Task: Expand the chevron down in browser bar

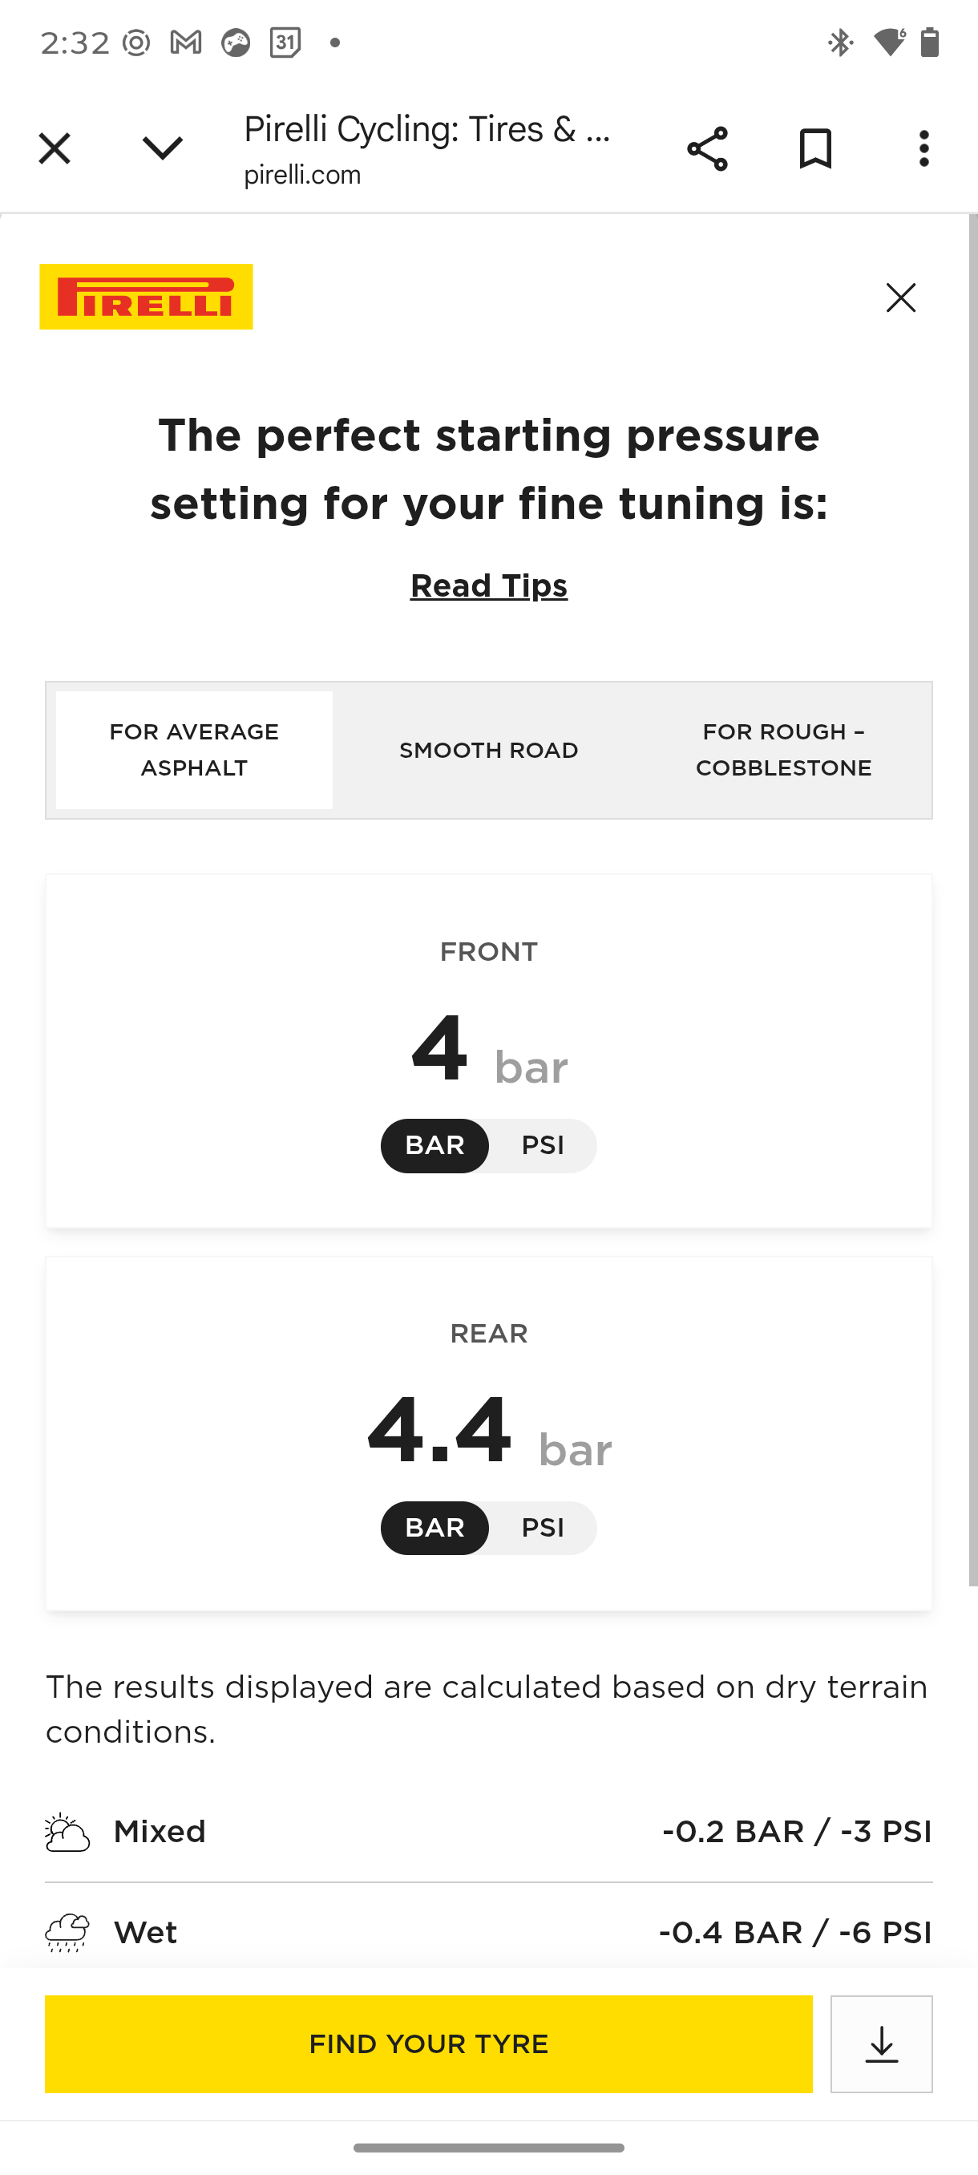Action: [x=162, y=149]
